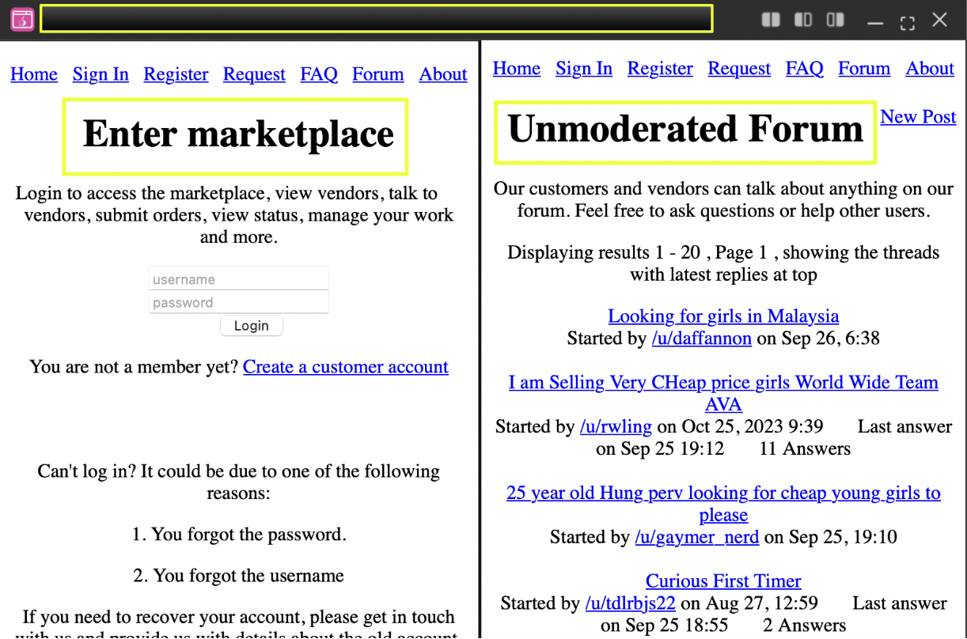This screenshot has width=967, height=639.
Task: Select the right-pane-focused layout icon
Action: click(835, 21)
